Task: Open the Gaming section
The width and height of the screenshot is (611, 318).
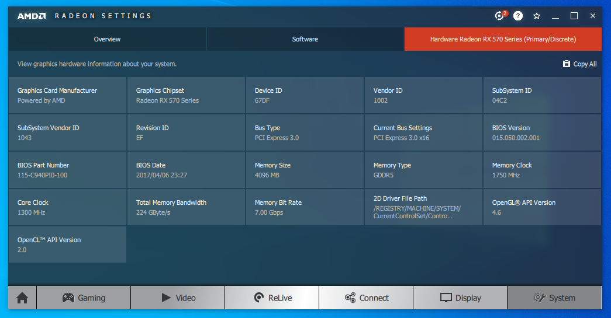Action: pyautogui.click(x=84, y=298)
